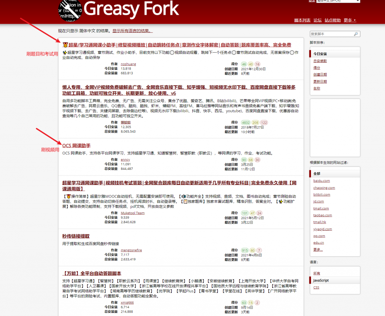Filter scripts by edu.cn

[x=318, y=243]
